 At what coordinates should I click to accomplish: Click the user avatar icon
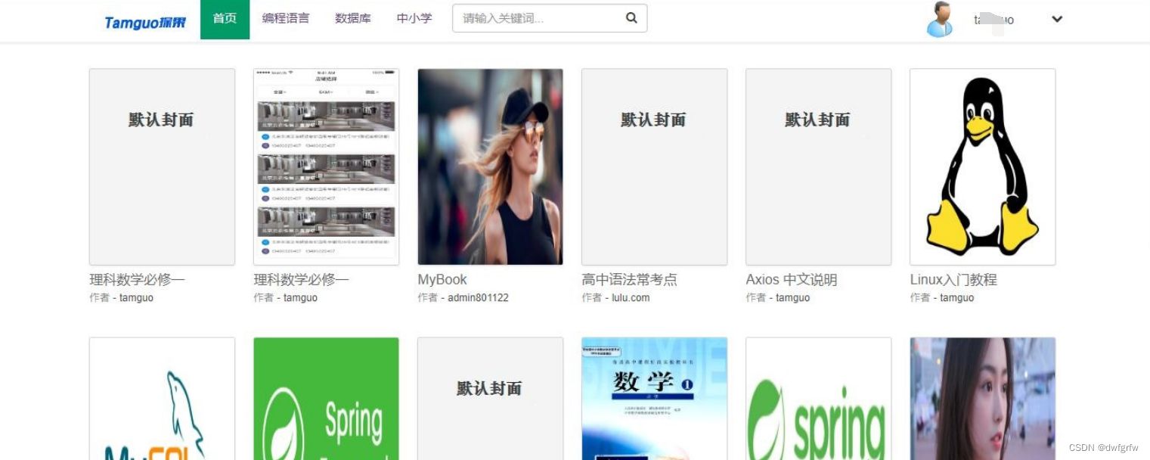click(938, 20)
